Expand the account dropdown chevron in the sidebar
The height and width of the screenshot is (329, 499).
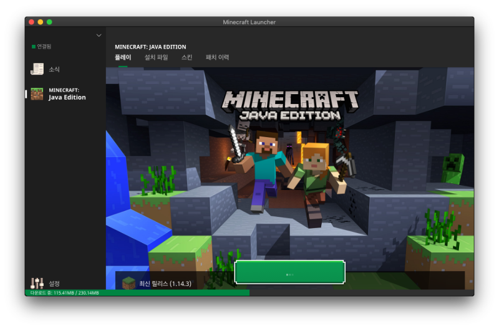coord(99,36)
